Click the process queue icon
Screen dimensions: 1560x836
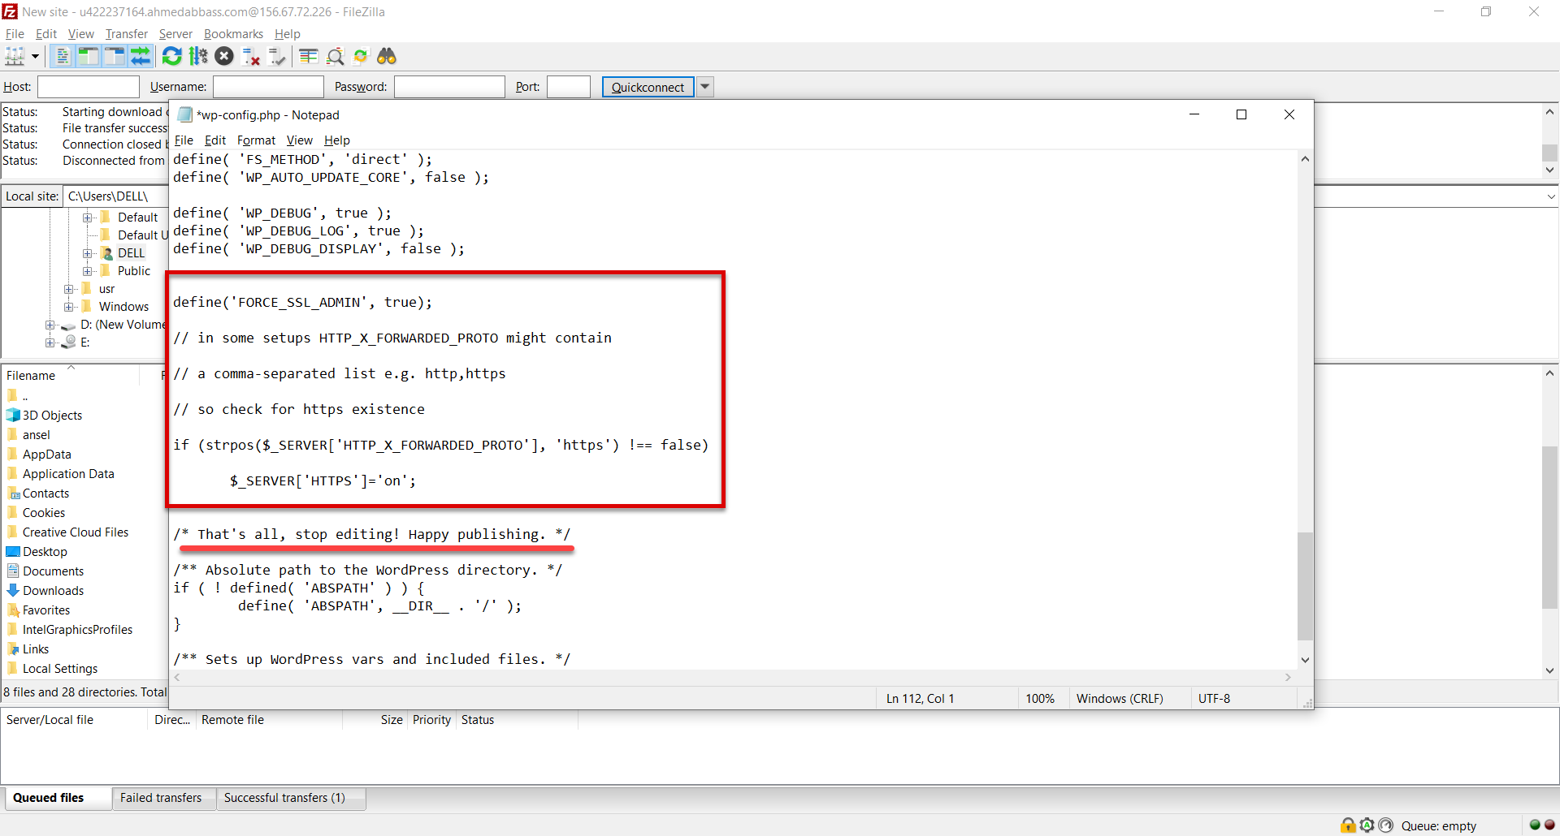[x=198, y=57]
